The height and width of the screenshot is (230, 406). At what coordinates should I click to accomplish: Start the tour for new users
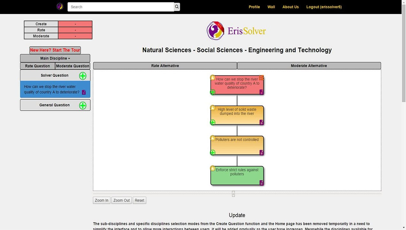(x=55, y=50)
